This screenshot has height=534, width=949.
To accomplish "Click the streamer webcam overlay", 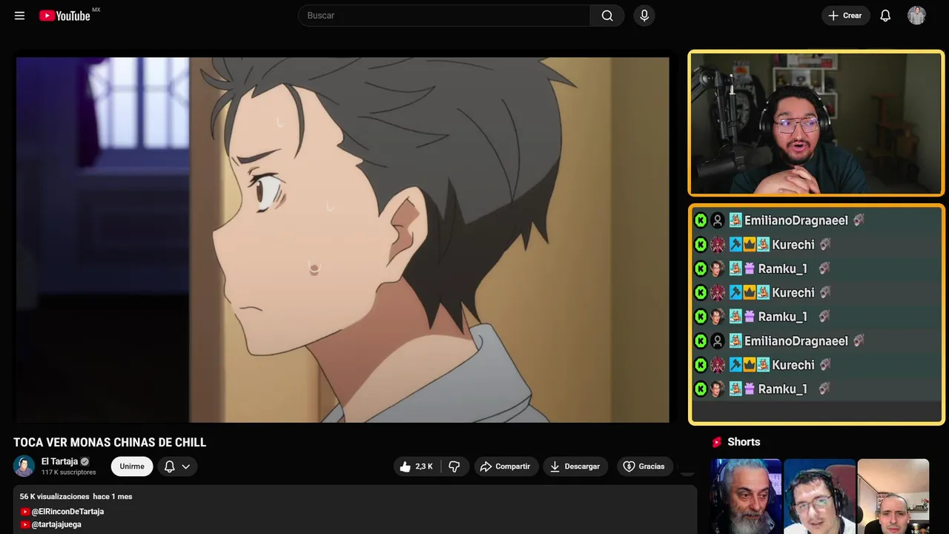I will tap(816, 123).
